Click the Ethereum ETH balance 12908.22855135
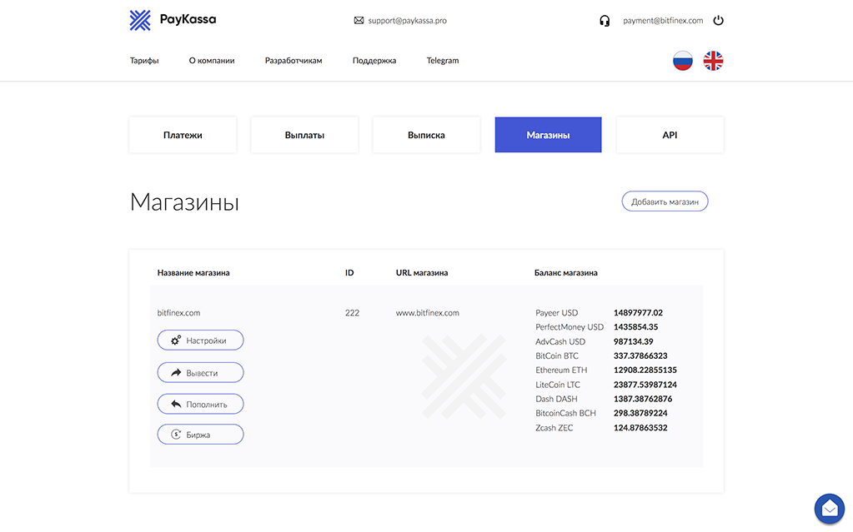The image size is (853, 532). pos(645,370)
